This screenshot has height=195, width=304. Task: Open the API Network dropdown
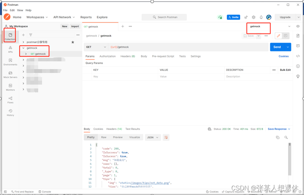pos(64,17)
